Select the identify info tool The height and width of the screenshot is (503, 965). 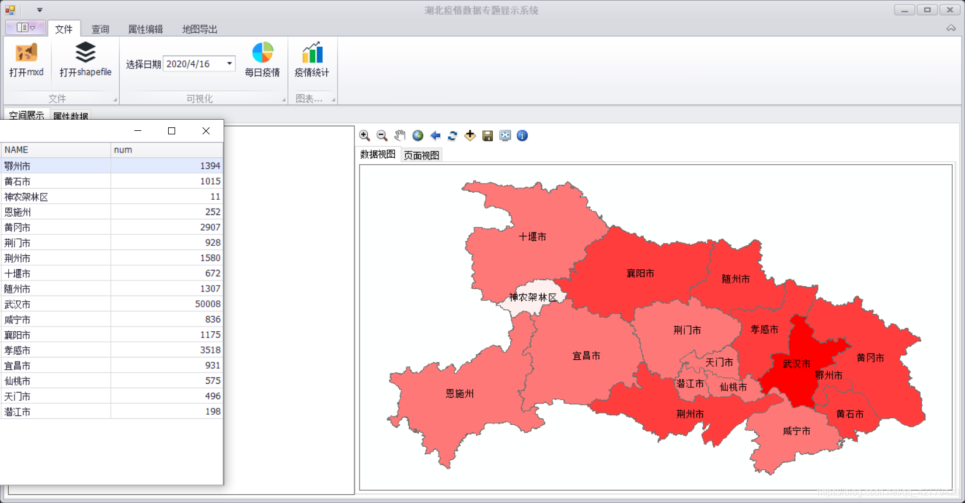click(522, 136)
